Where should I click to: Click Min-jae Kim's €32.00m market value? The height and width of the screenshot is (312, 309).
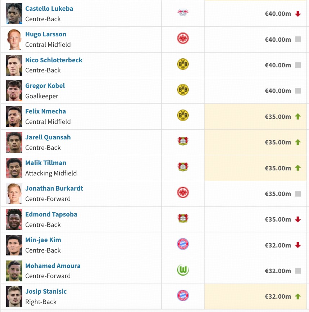click(x=278, y=245)
